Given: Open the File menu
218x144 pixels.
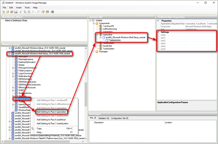Looking at the screenshot, I should click(4, 8).
